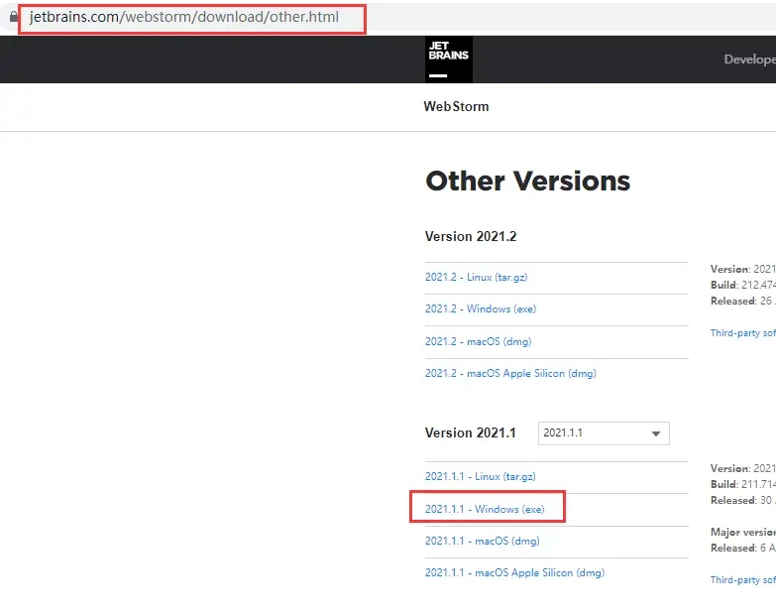Download 2021.1.1 - Windows (exe)
776x614 pixels.
485,509
